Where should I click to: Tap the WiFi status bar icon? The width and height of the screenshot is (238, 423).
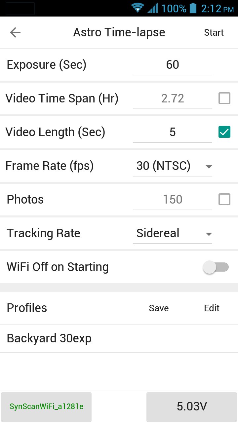click(x=138, y=8)
